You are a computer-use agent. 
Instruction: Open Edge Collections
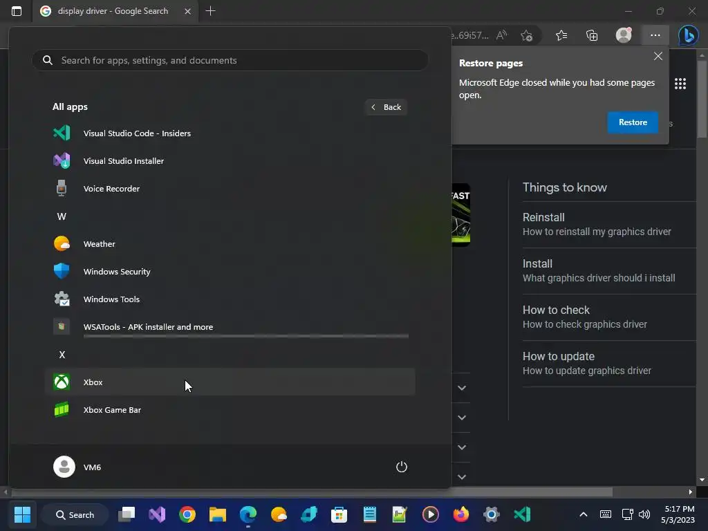tap(592, 35)
